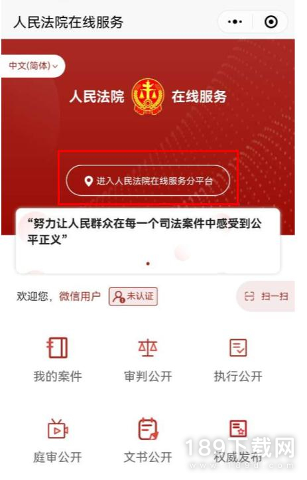The height and width of the screenshot is (480, 307).
Task: Click the 扫一扫 scan button
Action: tap(266, 296)
